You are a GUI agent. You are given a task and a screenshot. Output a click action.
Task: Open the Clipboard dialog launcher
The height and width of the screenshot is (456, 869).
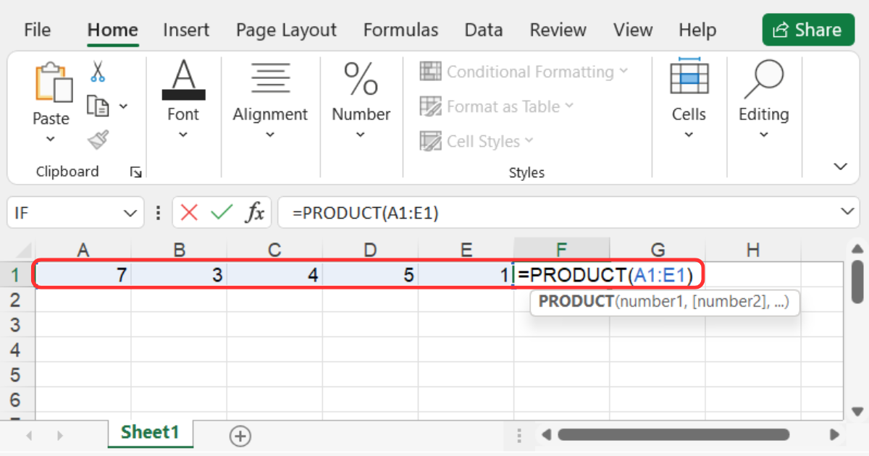tap(135, 172)
